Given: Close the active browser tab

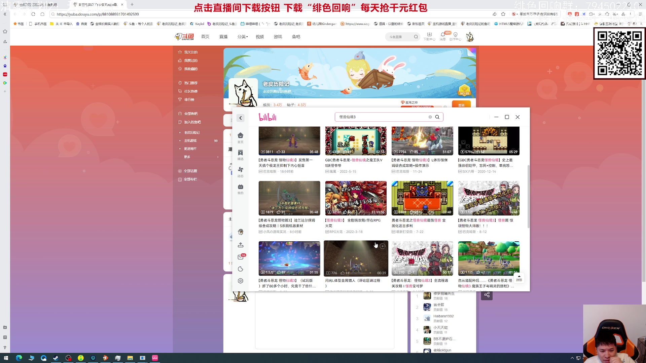Looking at the screenshot, I should [122, 4].
